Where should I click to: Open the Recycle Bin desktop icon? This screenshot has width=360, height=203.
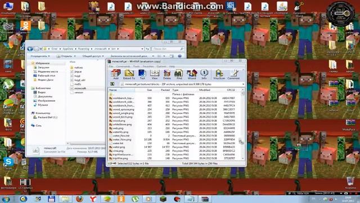pos(350,183)
